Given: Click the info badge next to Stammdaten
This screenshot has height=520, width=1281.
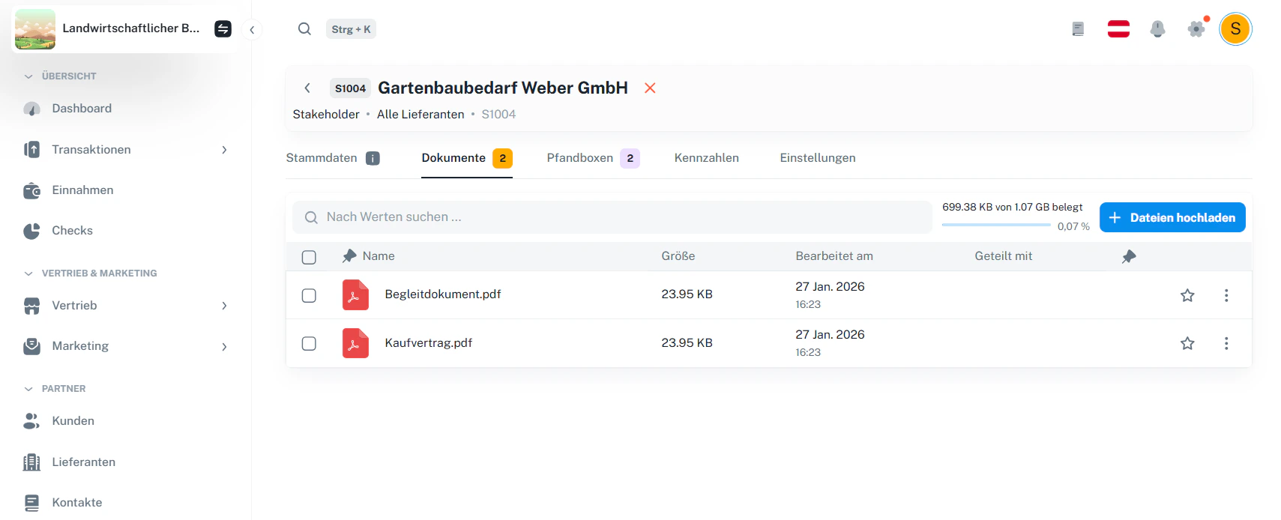Looking at the screenshot, I should click(373, 158).
